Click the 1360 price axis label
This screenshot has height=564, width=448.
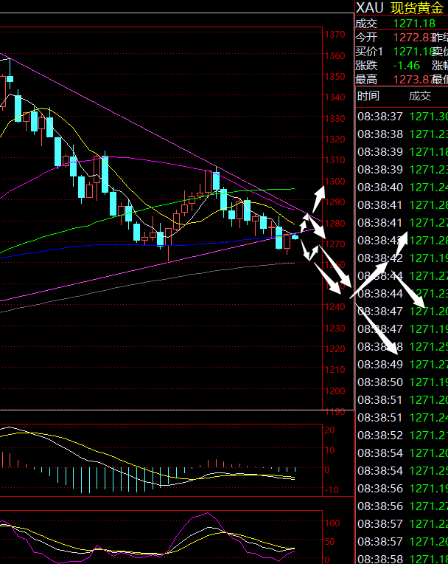click(335, 56)
